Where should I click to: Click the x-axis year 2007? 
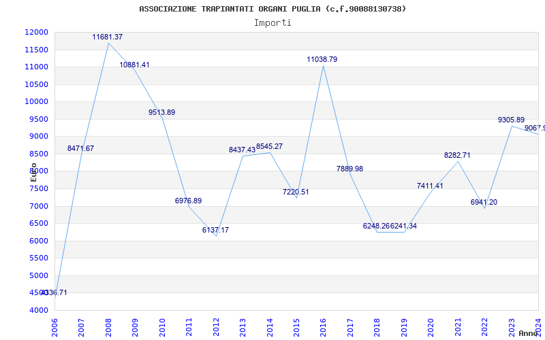click(x=81, y=328)
